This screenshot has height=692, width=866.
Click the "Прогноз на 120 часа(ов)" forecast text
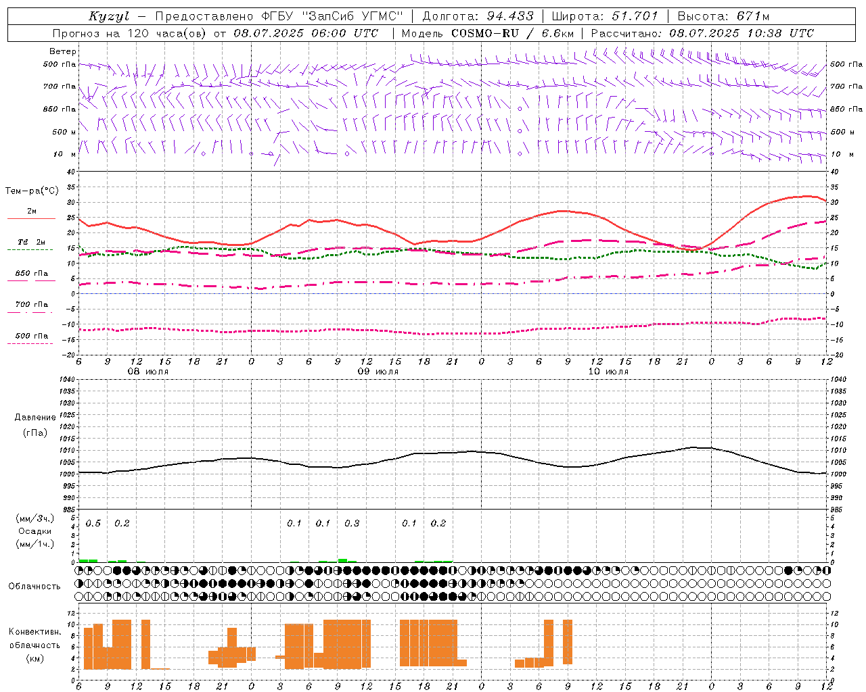point(131,33)
